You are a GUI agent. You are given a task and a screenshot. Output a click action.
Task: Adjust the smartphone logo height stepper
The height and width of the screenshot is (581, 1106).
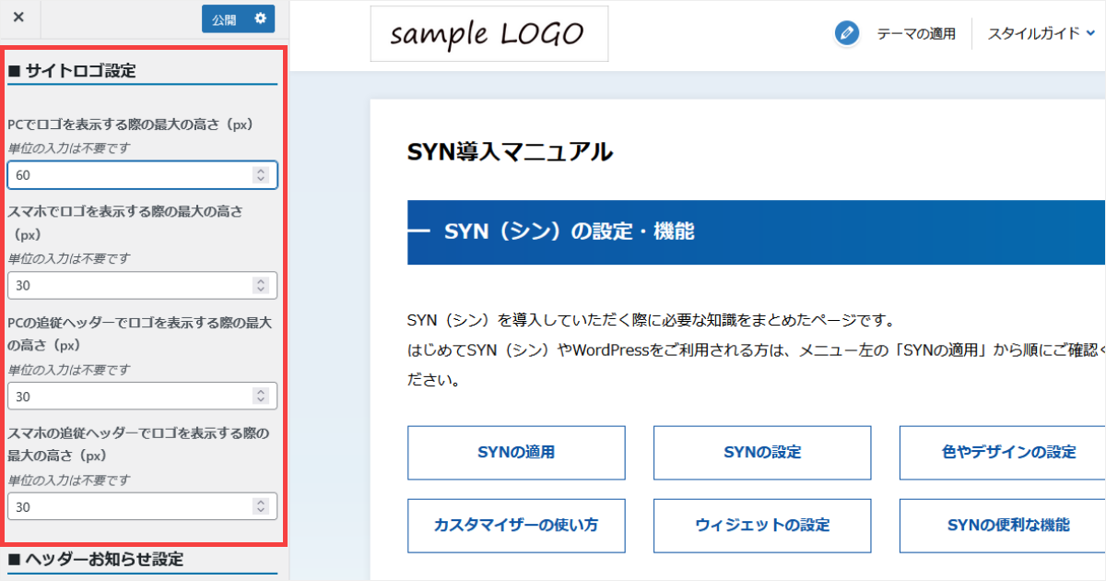pos(261,286)
